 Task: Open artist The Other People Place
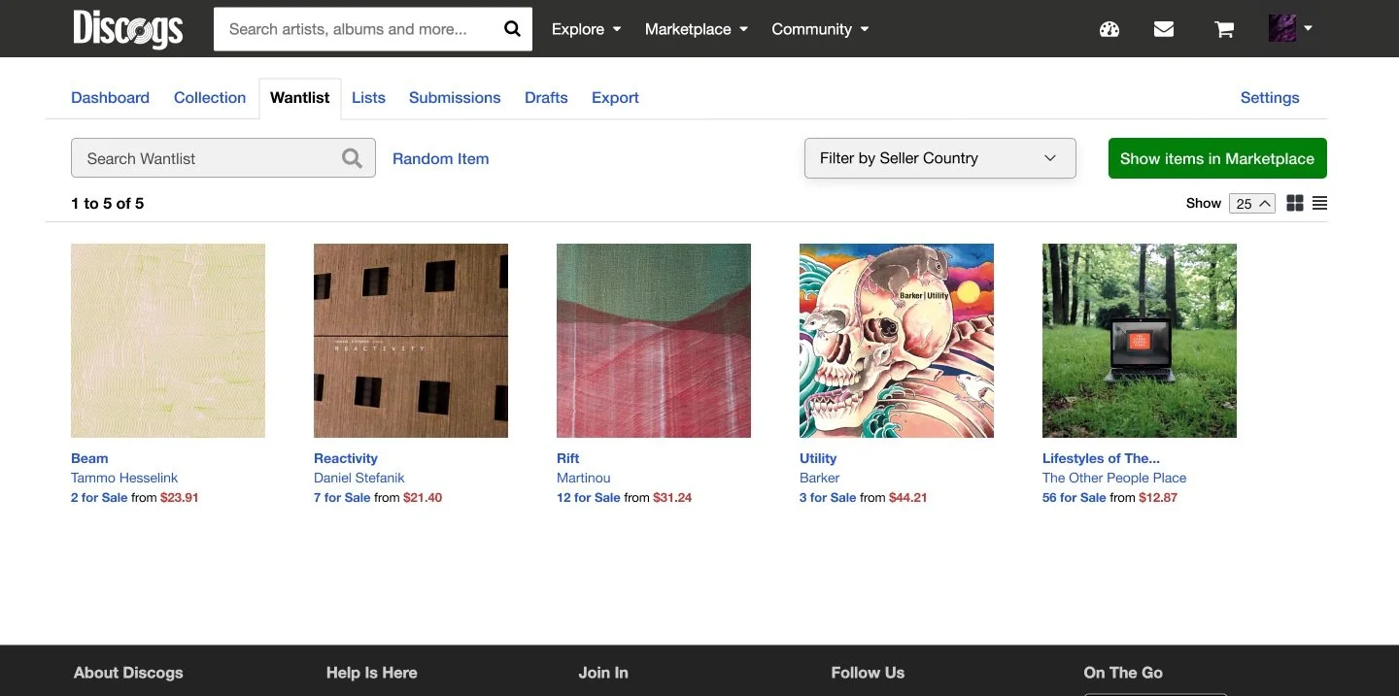pos(1114,478)
